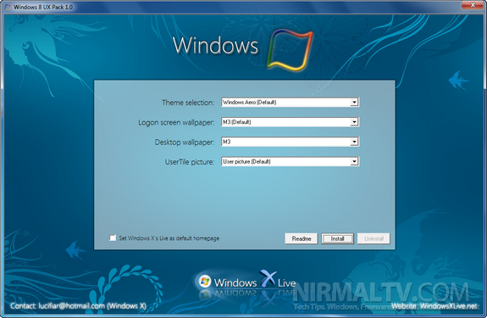
Task: Click the lucifiar@hotmail.com contact text
Action: coord(71,306)
